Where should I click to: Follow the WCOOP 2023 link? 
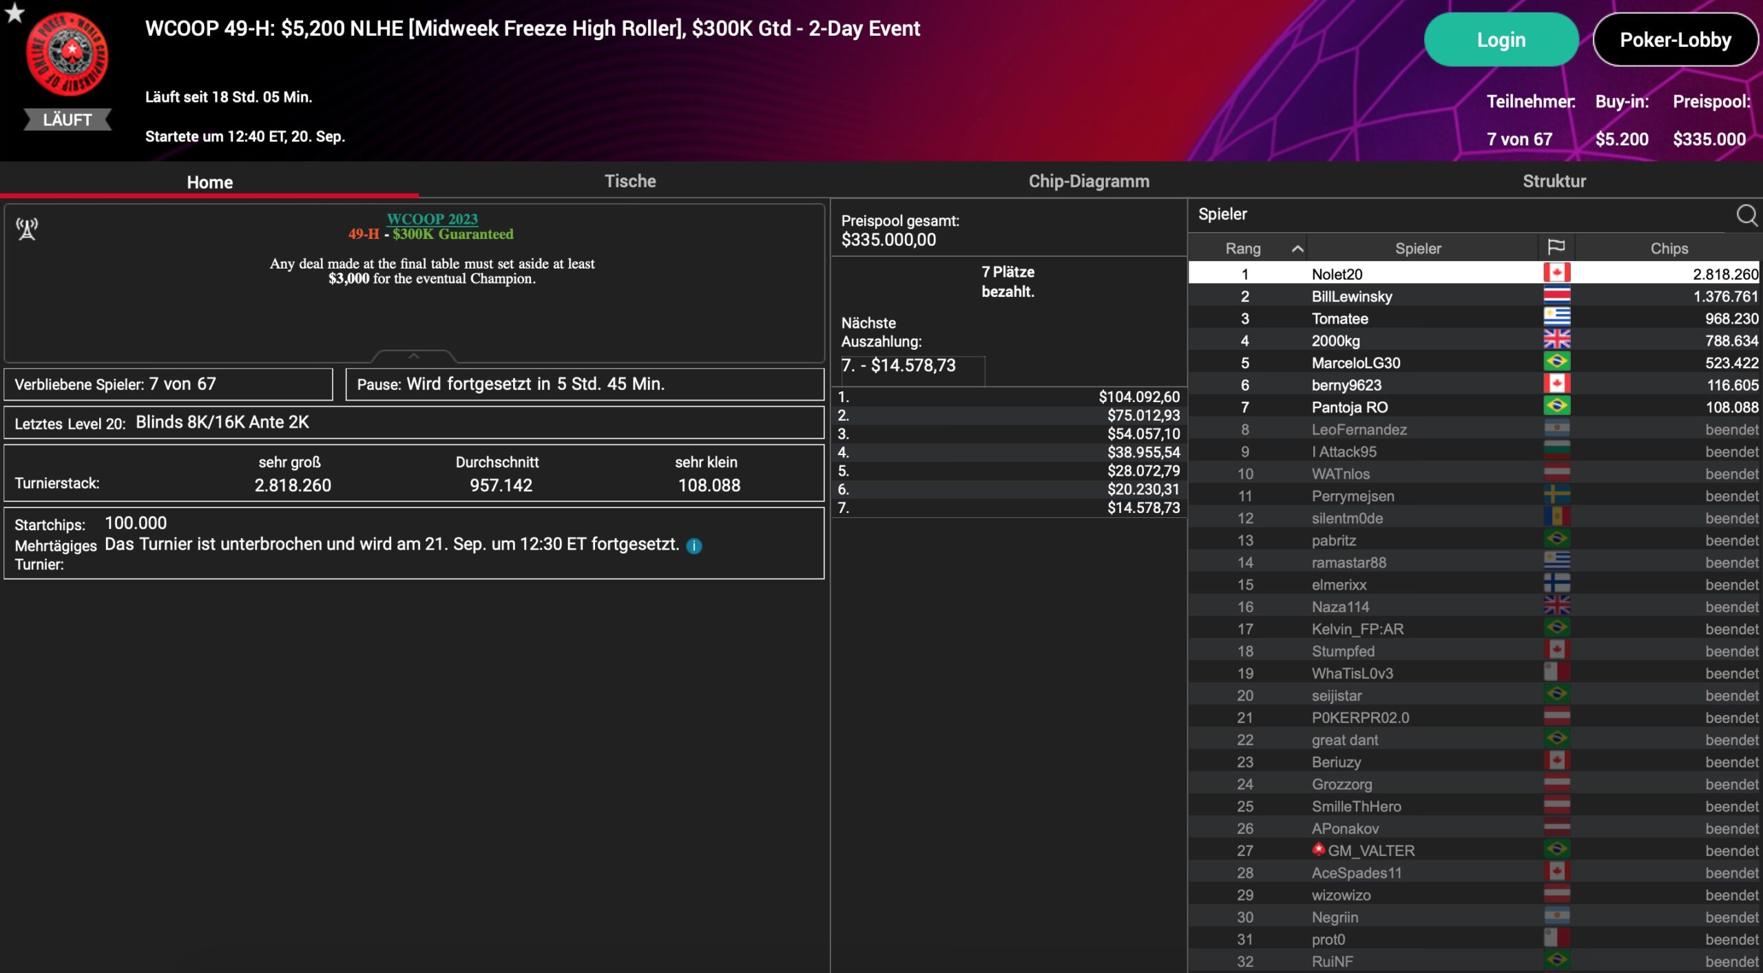tap(432, 219)
